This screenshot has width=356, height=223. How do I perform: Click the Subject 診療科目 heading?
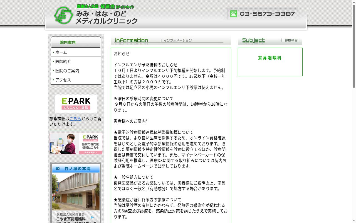(x=270, y=40)
